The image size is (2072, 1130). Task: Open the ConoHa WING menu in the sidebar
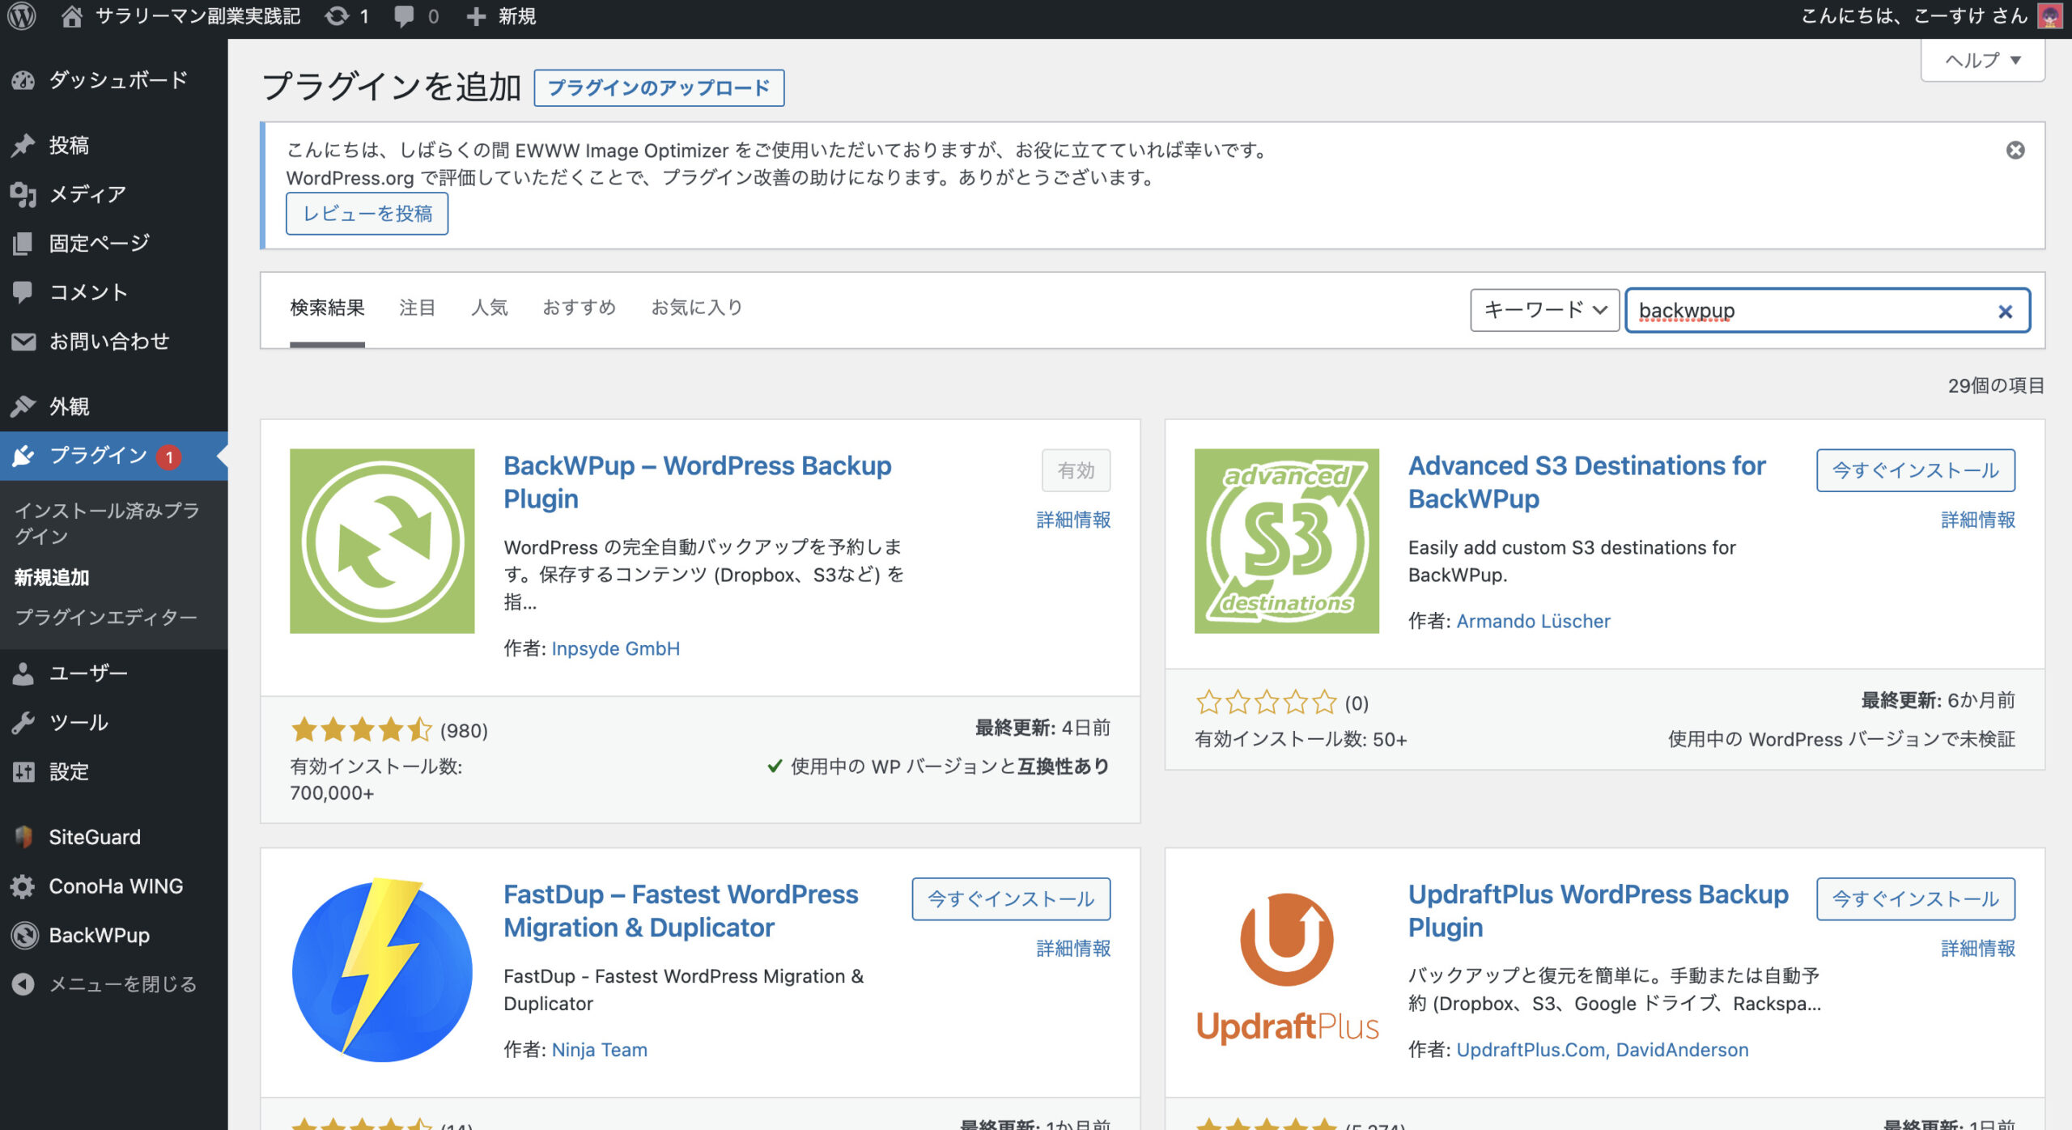pyautogui.click(x=116, y=886)
